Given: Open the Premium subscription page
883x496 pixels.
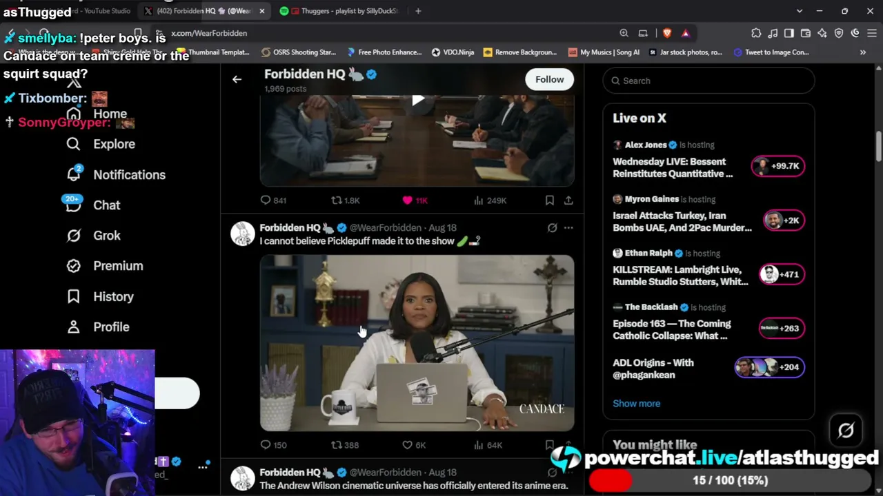Looking at the screenshot, I should coord(105,266).
